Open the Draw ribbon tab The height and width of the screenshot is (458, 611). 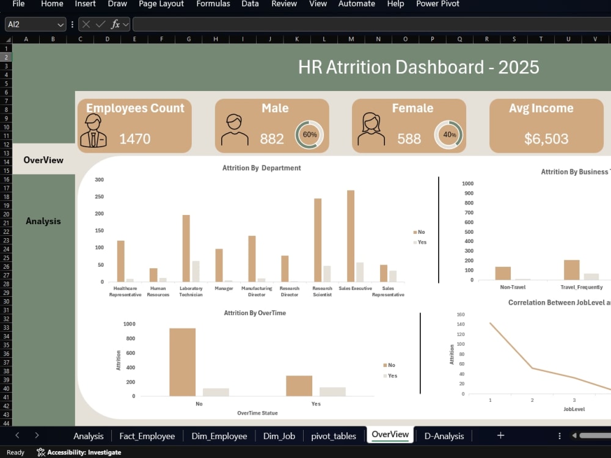point(117,4)
